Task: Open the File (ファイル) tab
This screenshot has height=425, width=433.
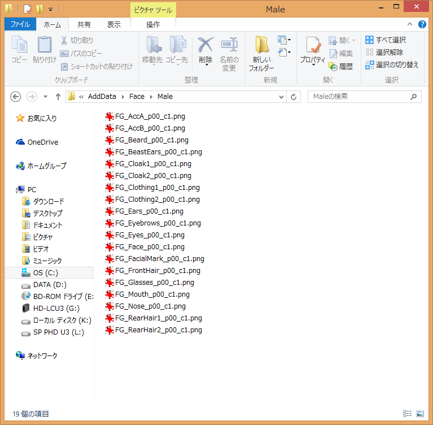Action: tap(20, 24)
